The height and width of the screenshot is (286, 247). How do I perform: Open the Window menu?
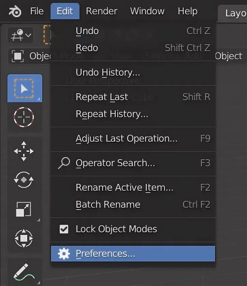(147, 11)
